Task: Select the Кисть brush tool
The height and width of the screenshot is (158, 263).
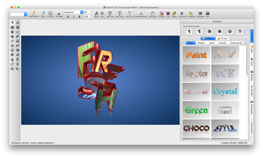Action: click(43, 13)
